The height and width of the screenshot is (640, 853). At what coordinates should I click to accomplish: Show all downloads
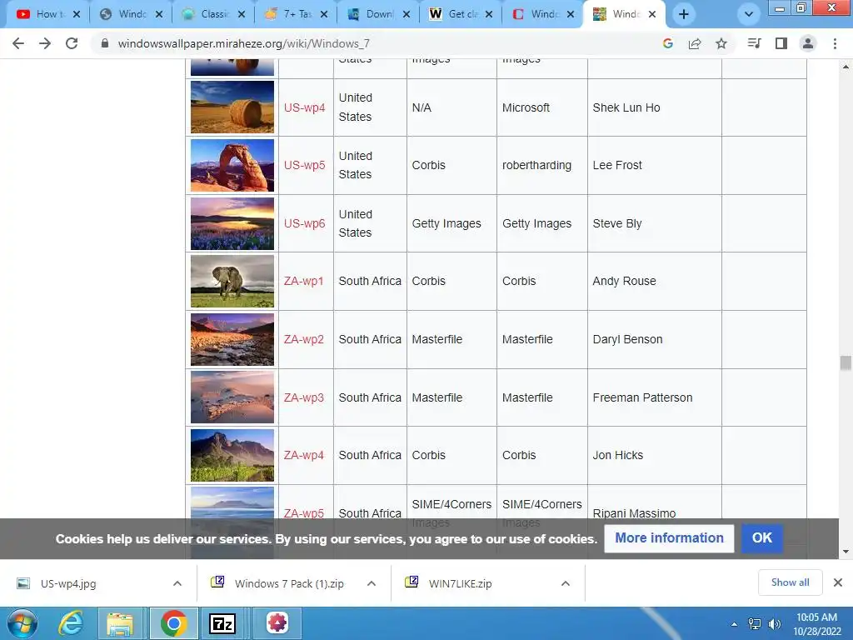tap(790, 582)
